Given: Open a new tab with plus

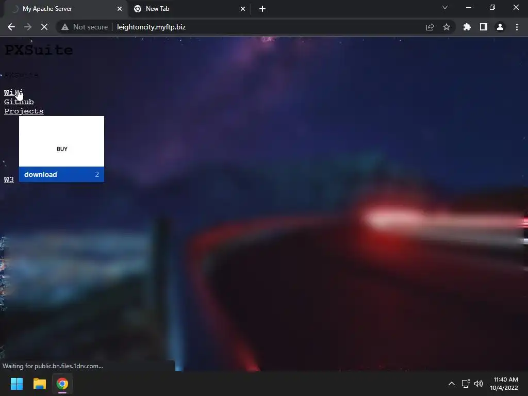Looking at the screenshot, I should coord(262,9).
